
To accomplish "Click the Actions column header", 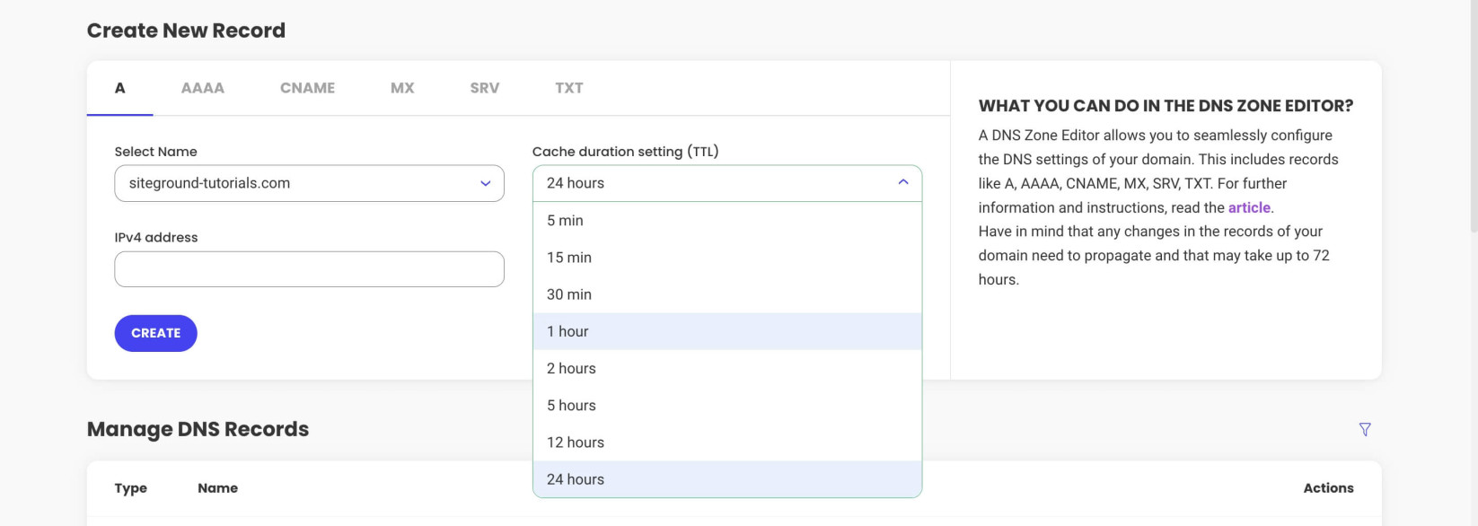I will coord(1328,488).
